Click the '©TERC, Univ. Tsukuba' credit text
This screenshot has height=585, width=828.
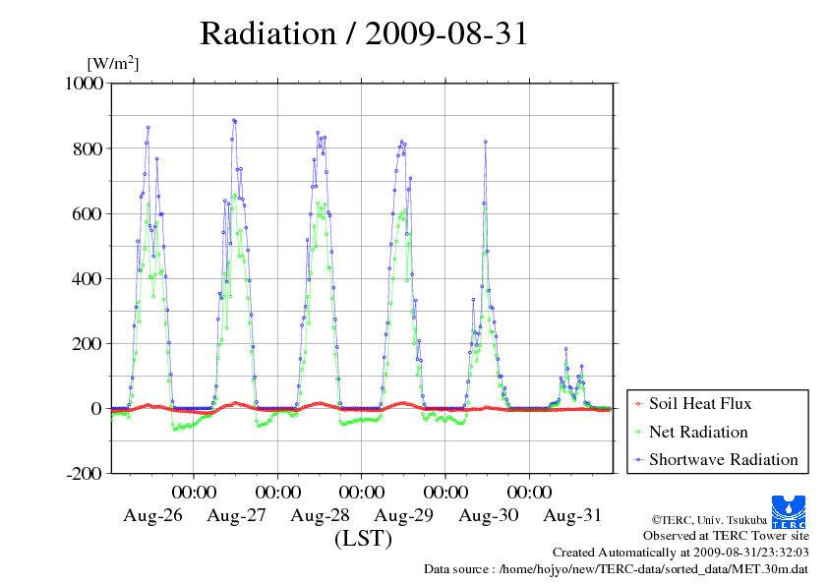coord(709,520)
